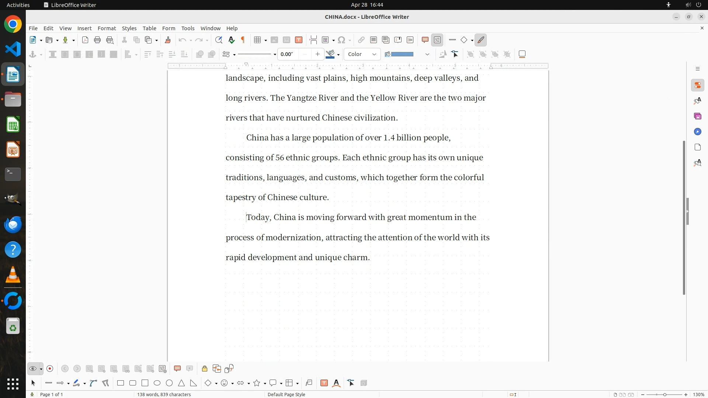Select the Ellipse shape tool
This screenshot has width=708, height=398.
pyautogui.click(x=157, y=383)
